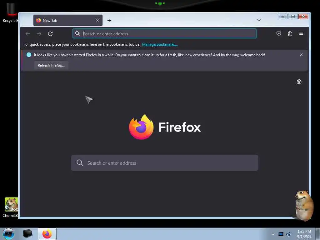Select the ChomikBox desktop shortcut

(11, 207)
